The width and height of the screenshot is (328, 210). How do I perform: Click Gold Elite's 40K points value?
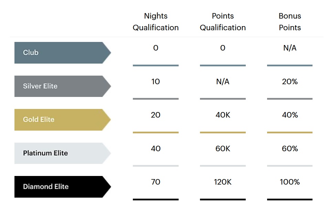(223, 115)
